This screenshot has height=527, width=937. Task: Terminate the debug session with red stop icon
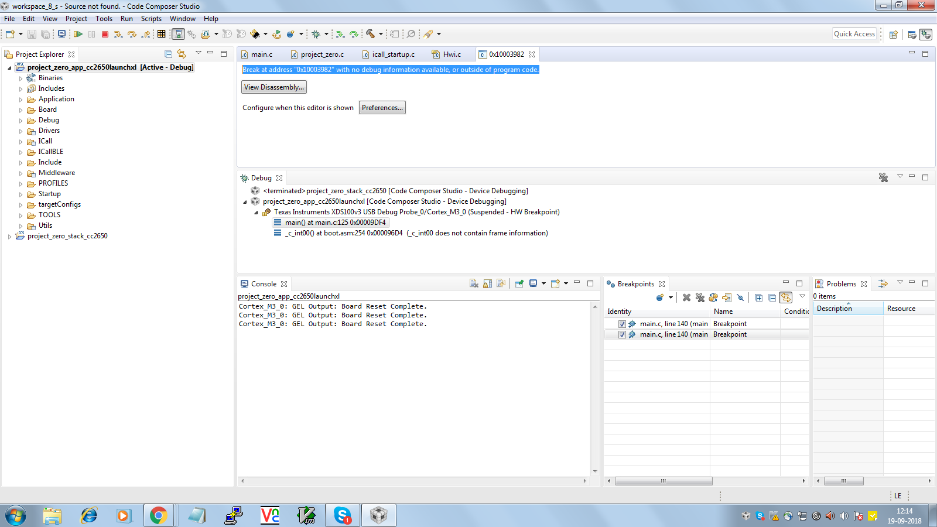[105, 34]
